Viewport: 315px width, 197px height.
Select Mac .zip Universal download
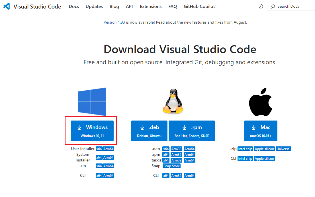tap(283, 149)
